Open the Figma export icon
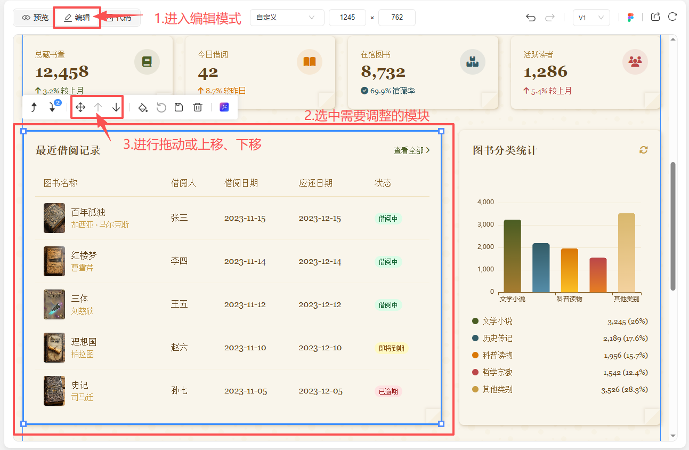This screenshot has width=689, height=450. [x=631, y=18]
